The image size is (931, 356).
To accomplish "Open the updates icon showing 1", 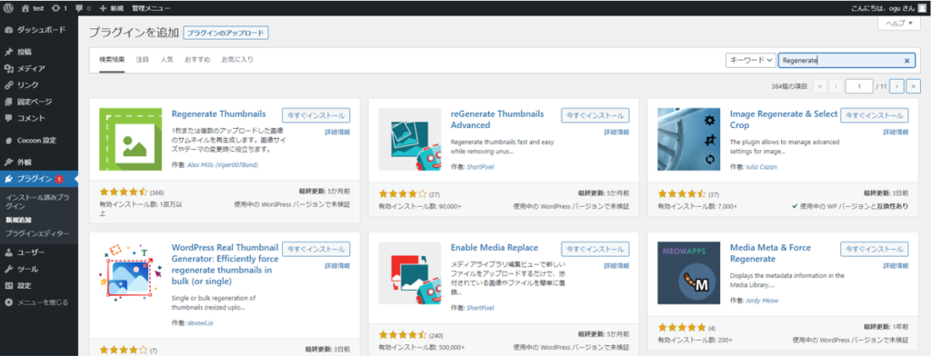I will click(59, 8).
